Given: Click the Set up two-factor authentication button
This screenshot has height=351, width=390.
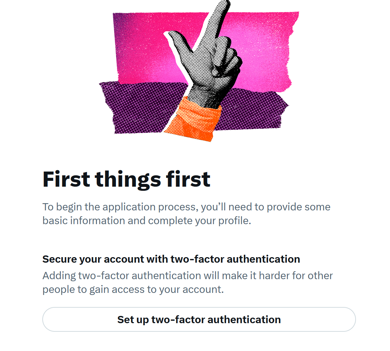Looking at the screenshot, I should click(199, 319).
